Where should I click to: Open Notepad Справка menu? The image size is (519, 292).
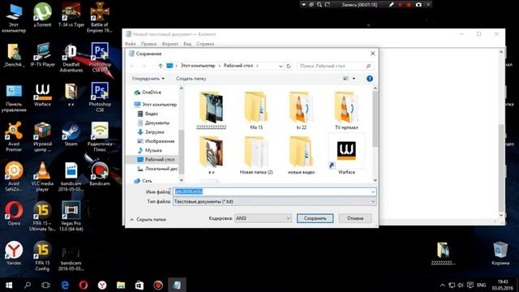205,44
